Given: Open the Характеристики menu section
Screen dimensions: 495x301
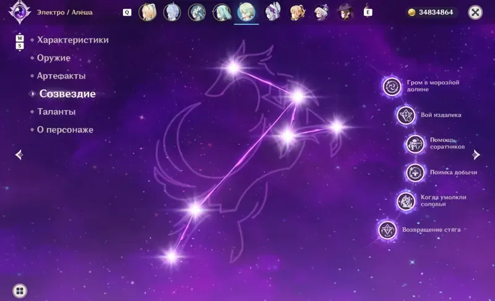Looking at the screenshot, I should (x=72, y=40).
